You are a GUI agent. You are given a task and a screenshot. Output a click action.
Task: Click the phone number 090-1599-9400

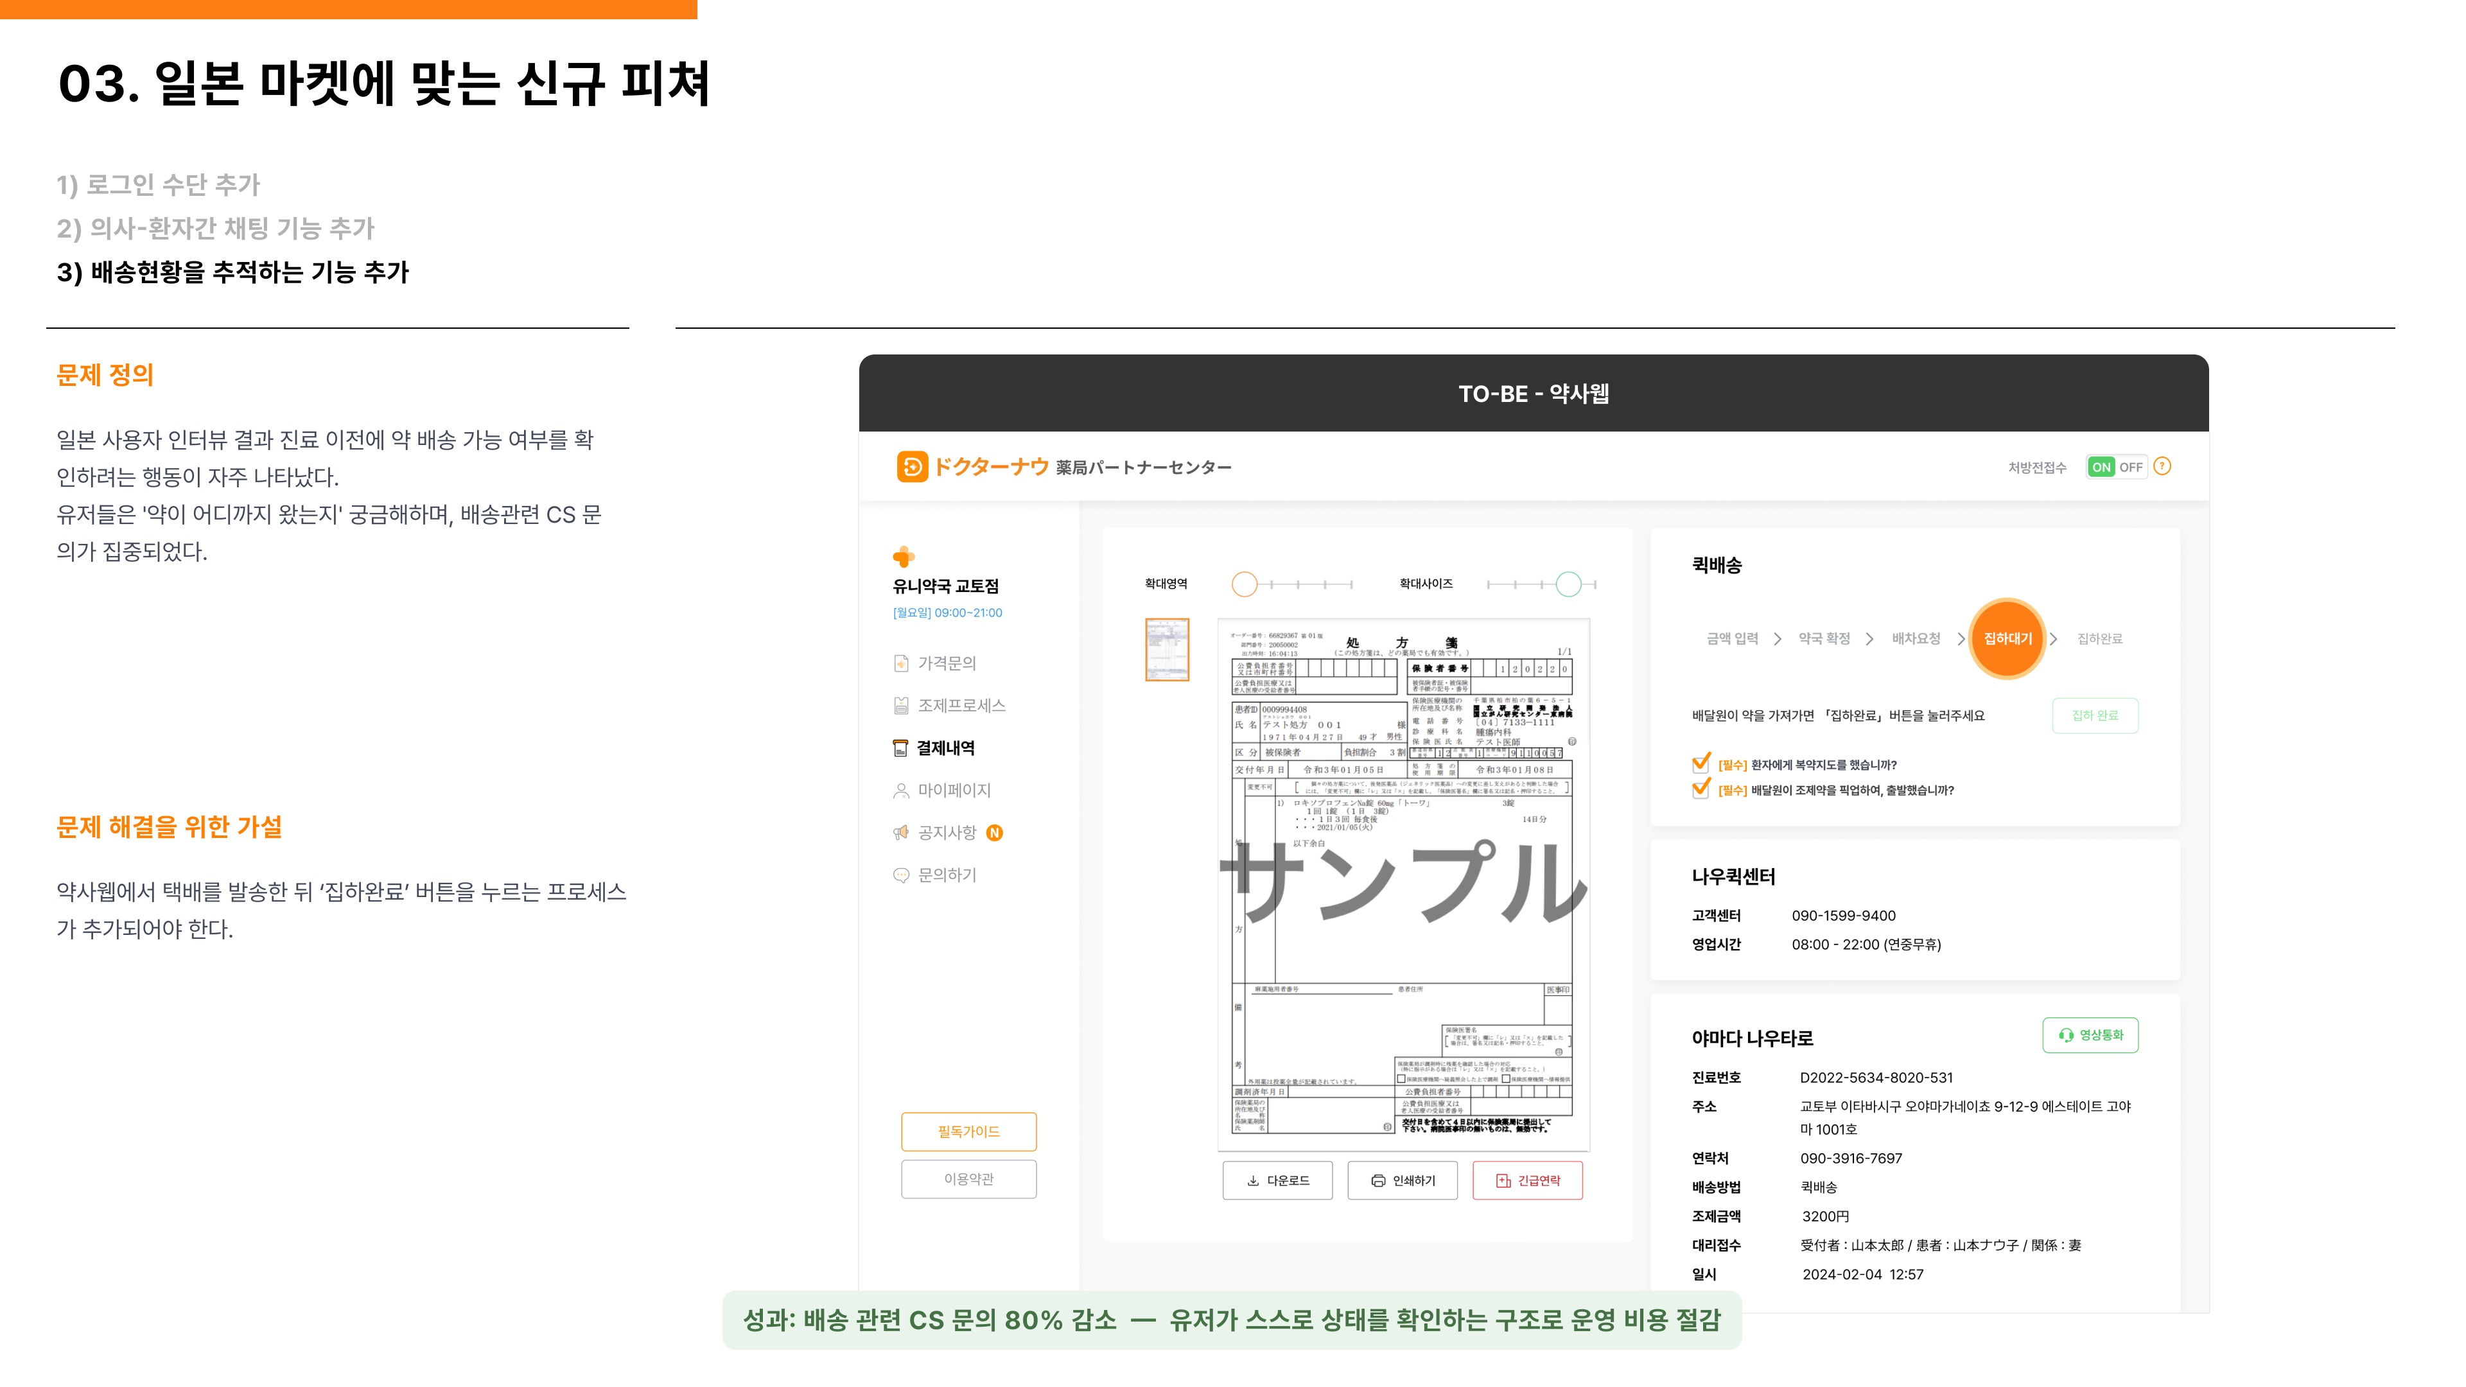click(x=1844, y=916)
